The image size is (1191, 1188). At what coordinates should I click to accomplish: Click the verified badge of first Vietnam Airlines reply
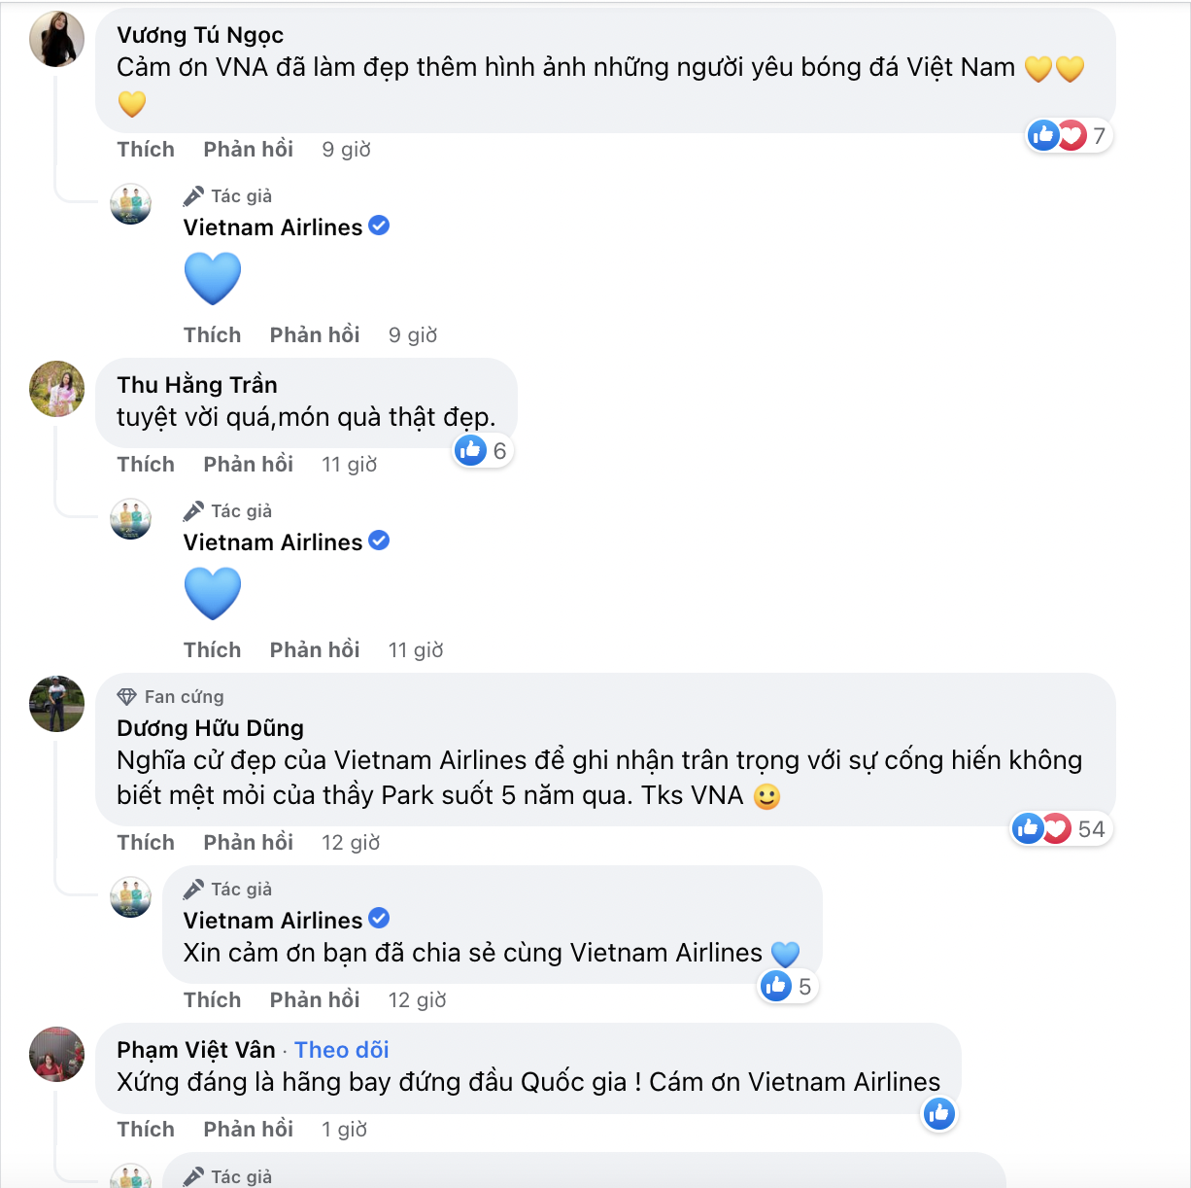point(380,226)
